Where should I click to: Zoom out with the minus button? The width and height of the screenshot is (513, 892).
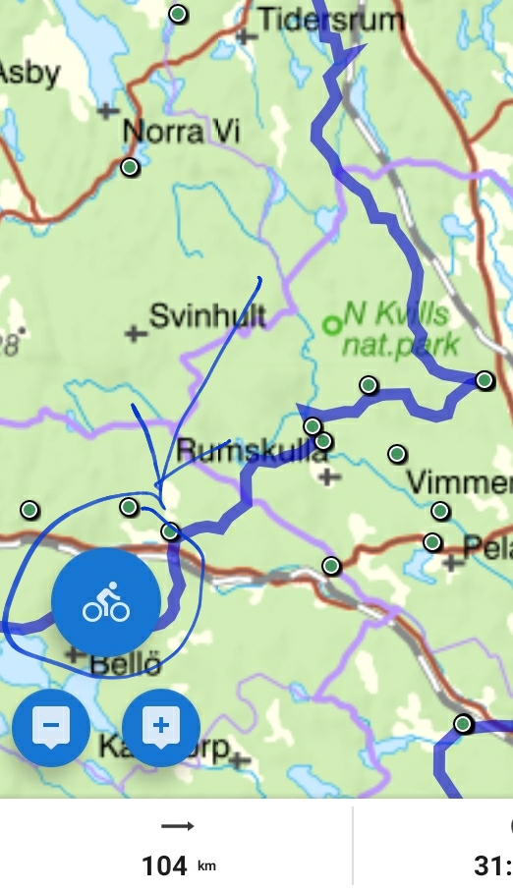point(51,728)
